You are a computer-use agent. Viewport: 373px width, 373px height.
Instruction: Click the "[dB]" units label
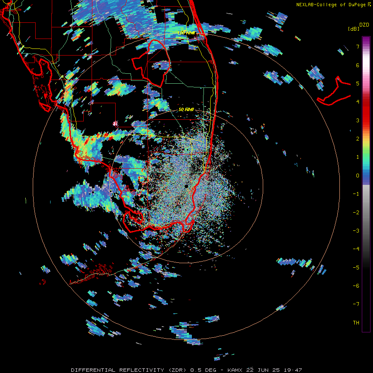point(354,29)
